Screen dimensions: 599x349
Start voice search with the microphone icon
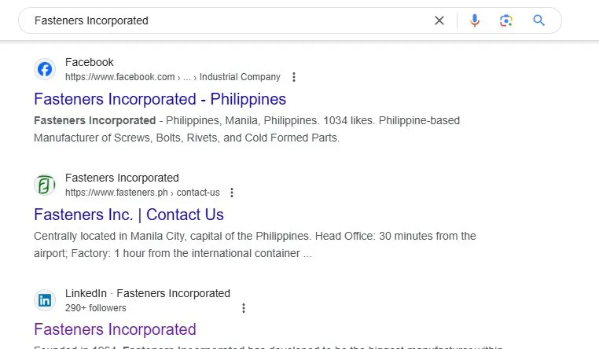475,20
